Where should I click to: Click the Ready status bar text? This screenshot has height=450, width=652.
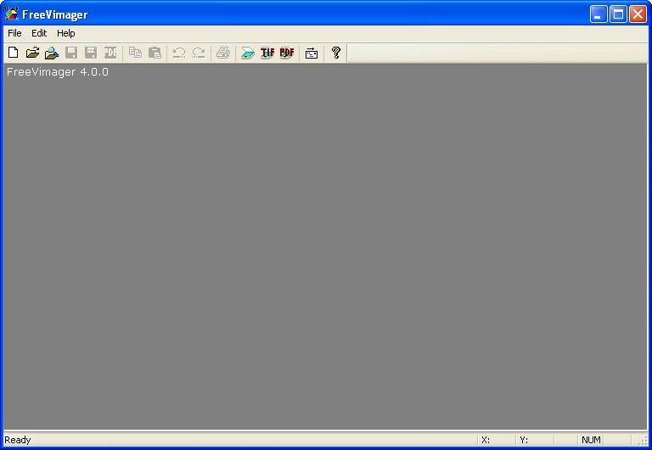click(x=18, y=440)
